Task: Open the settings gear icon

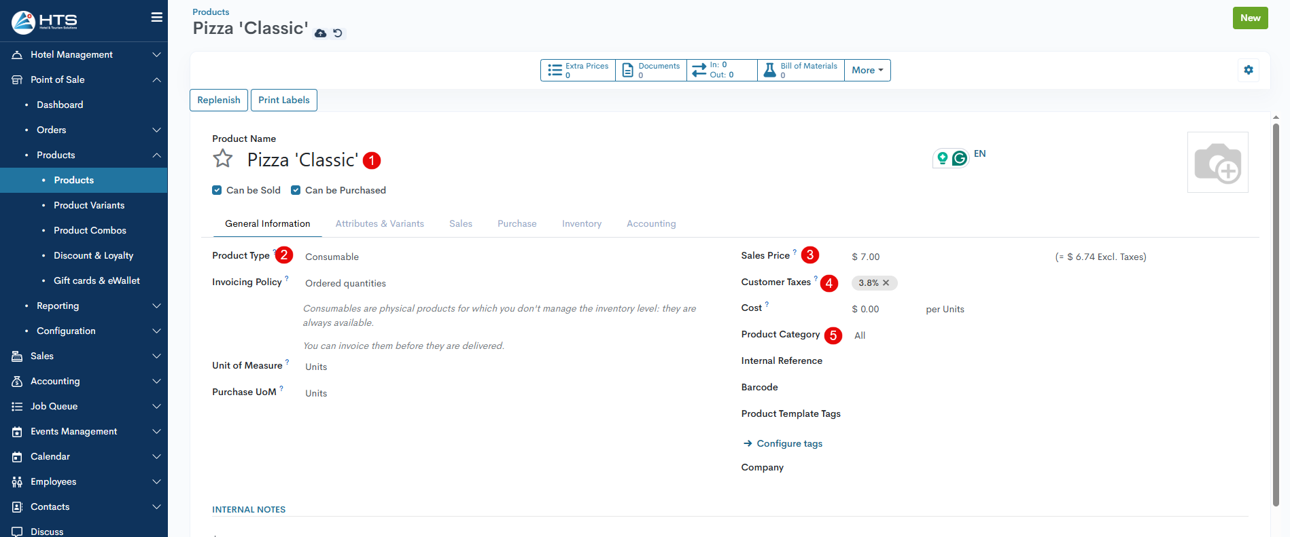Action: [1248, 70]
